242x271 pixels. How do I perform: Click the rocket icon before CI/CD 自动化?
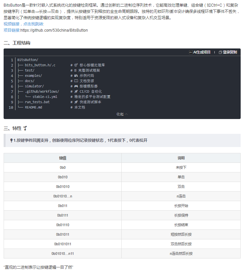[76, 91]
